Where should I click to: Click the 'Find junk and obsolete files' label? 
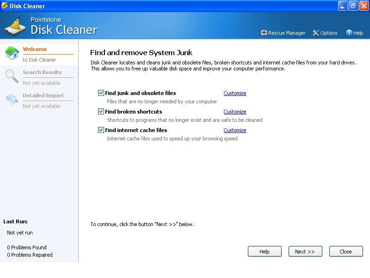[x=141, y=93]
